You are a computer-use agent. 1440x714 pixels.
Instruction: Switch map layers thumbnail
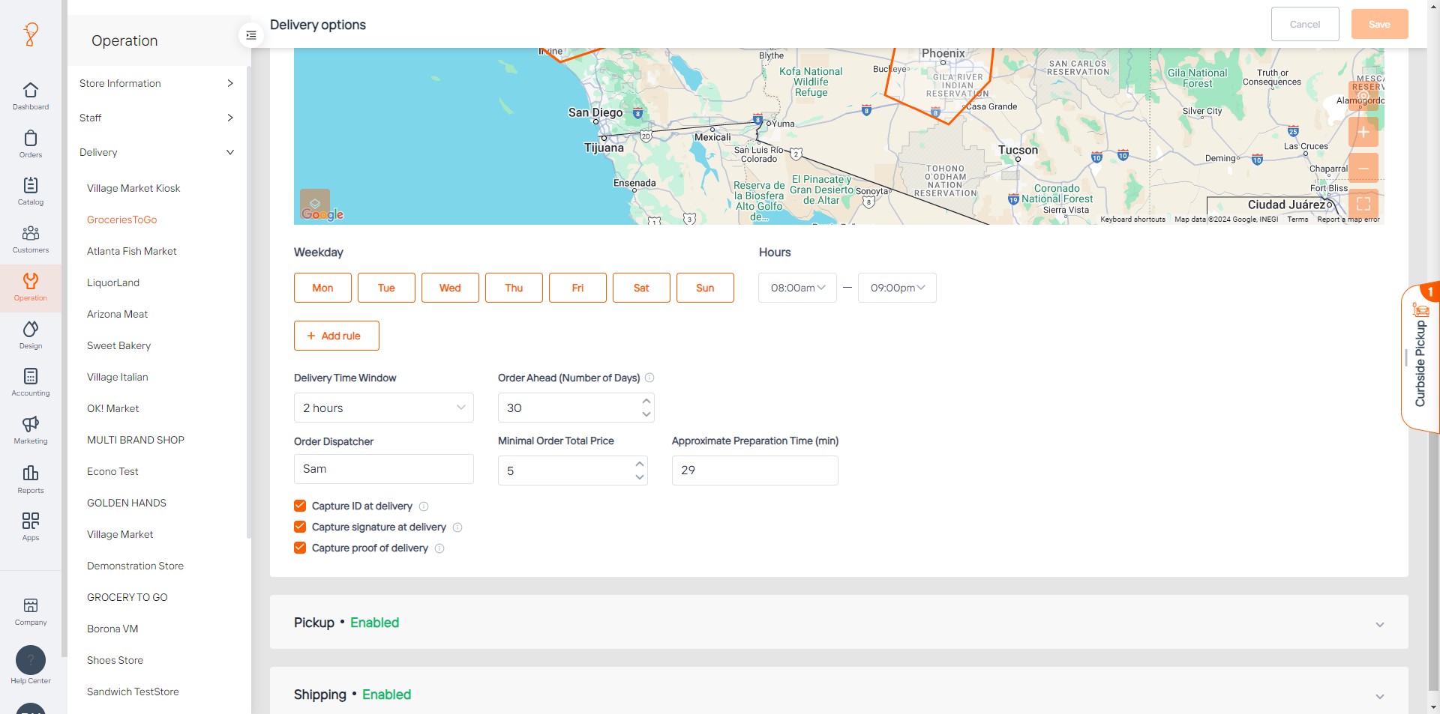315,204
